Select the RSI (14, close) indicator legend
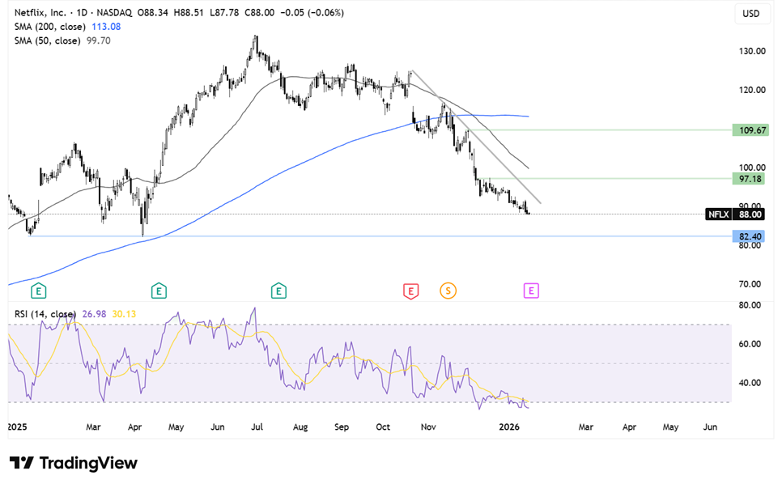This screenshot has height=484, width=782. pyautogui.click(x=45, y=314)
